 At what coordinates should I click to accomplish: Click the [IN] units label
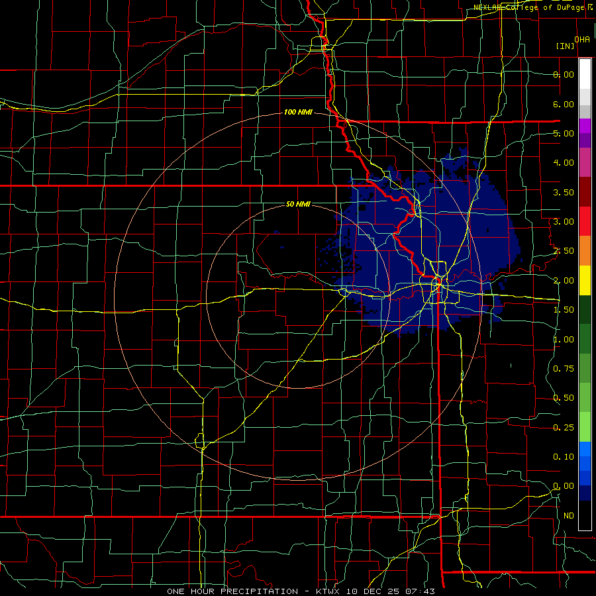(x=566, y=46)
